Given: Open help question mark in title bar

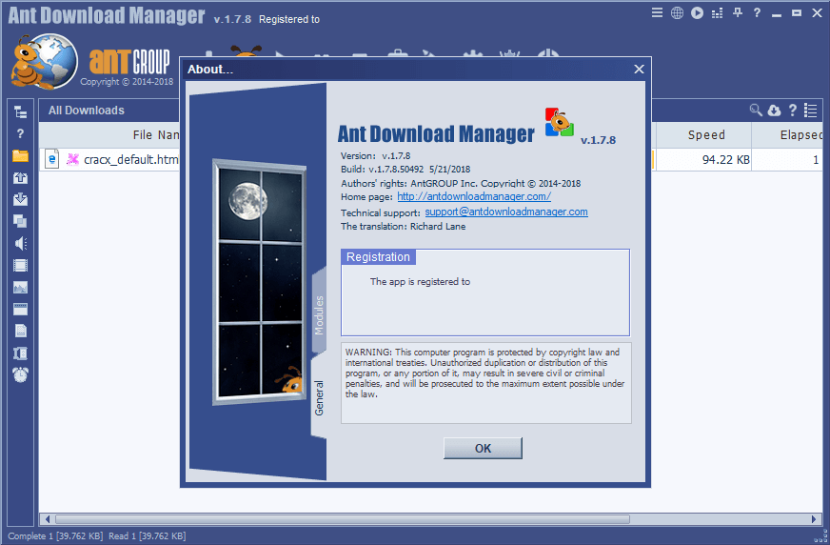Looking at the screenshot, I should coord(757,12).
